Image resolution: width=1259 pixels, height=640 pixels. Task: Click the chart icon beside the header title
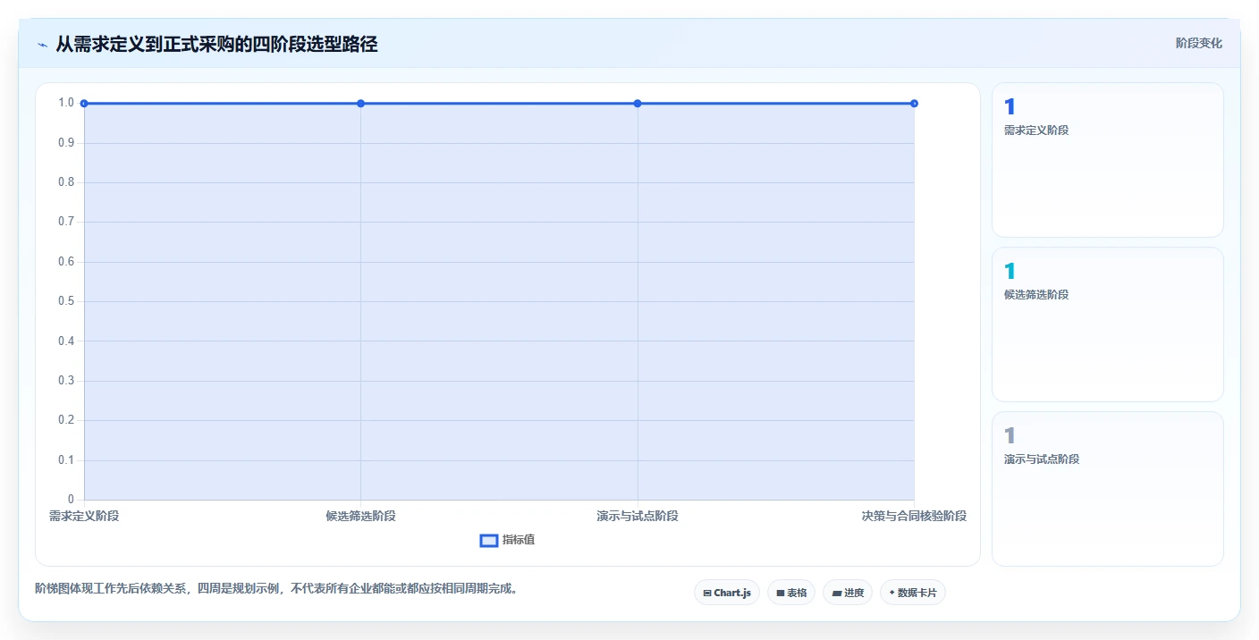point(42,45)
